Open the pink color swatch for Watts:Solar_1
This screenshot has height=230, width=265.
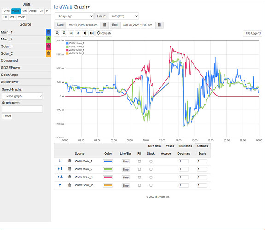tap(108, 178)
